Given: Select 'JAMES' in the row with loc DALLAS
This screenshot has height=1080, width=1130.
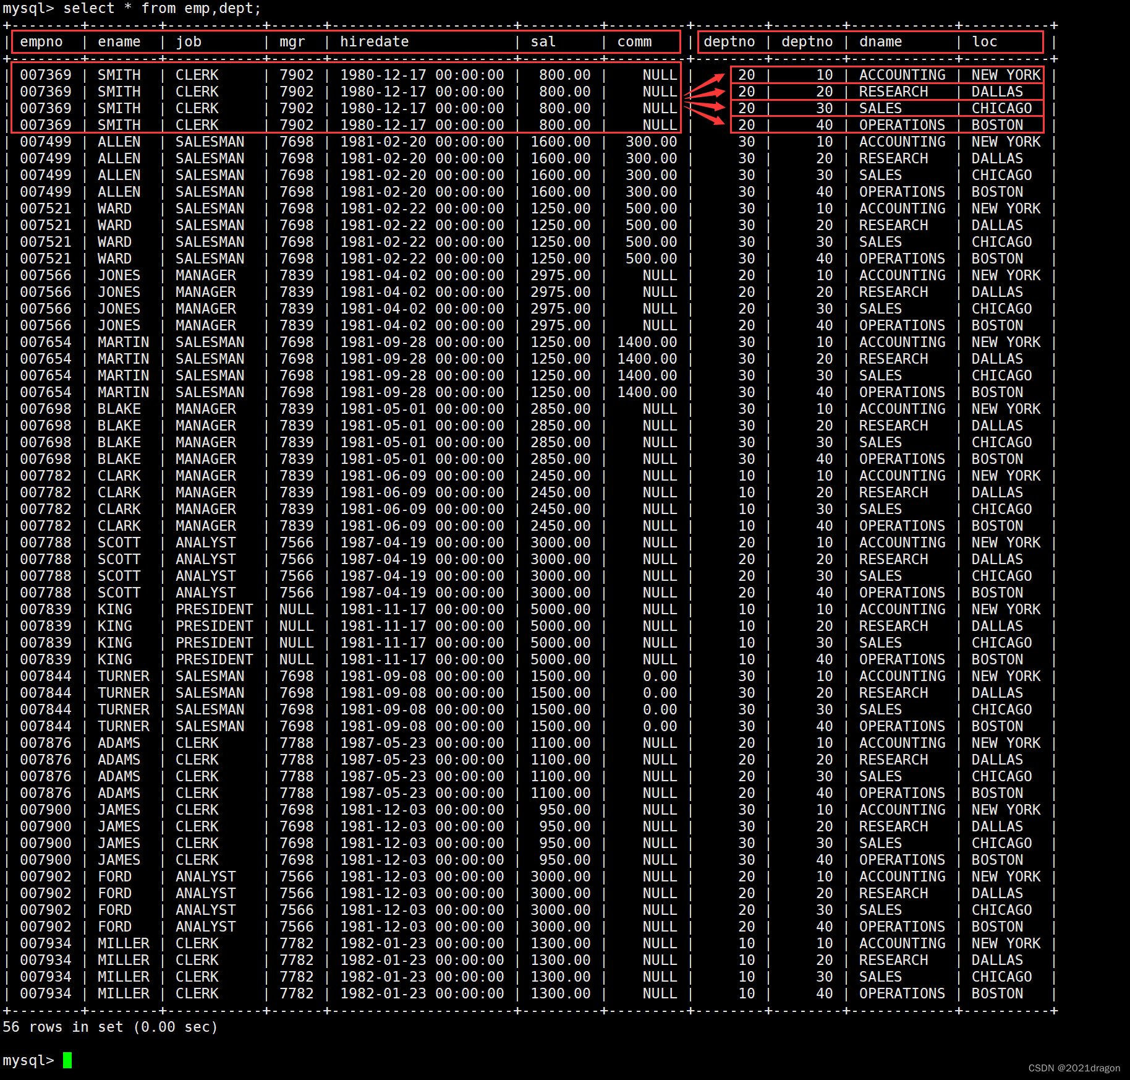Looking at the screenshot, I should pyautogui.click(x=119, y=826).
